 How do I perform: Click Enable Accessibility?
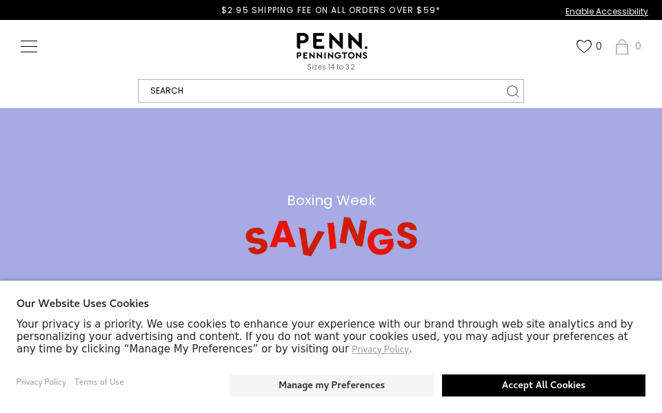(x=606, y=12)
